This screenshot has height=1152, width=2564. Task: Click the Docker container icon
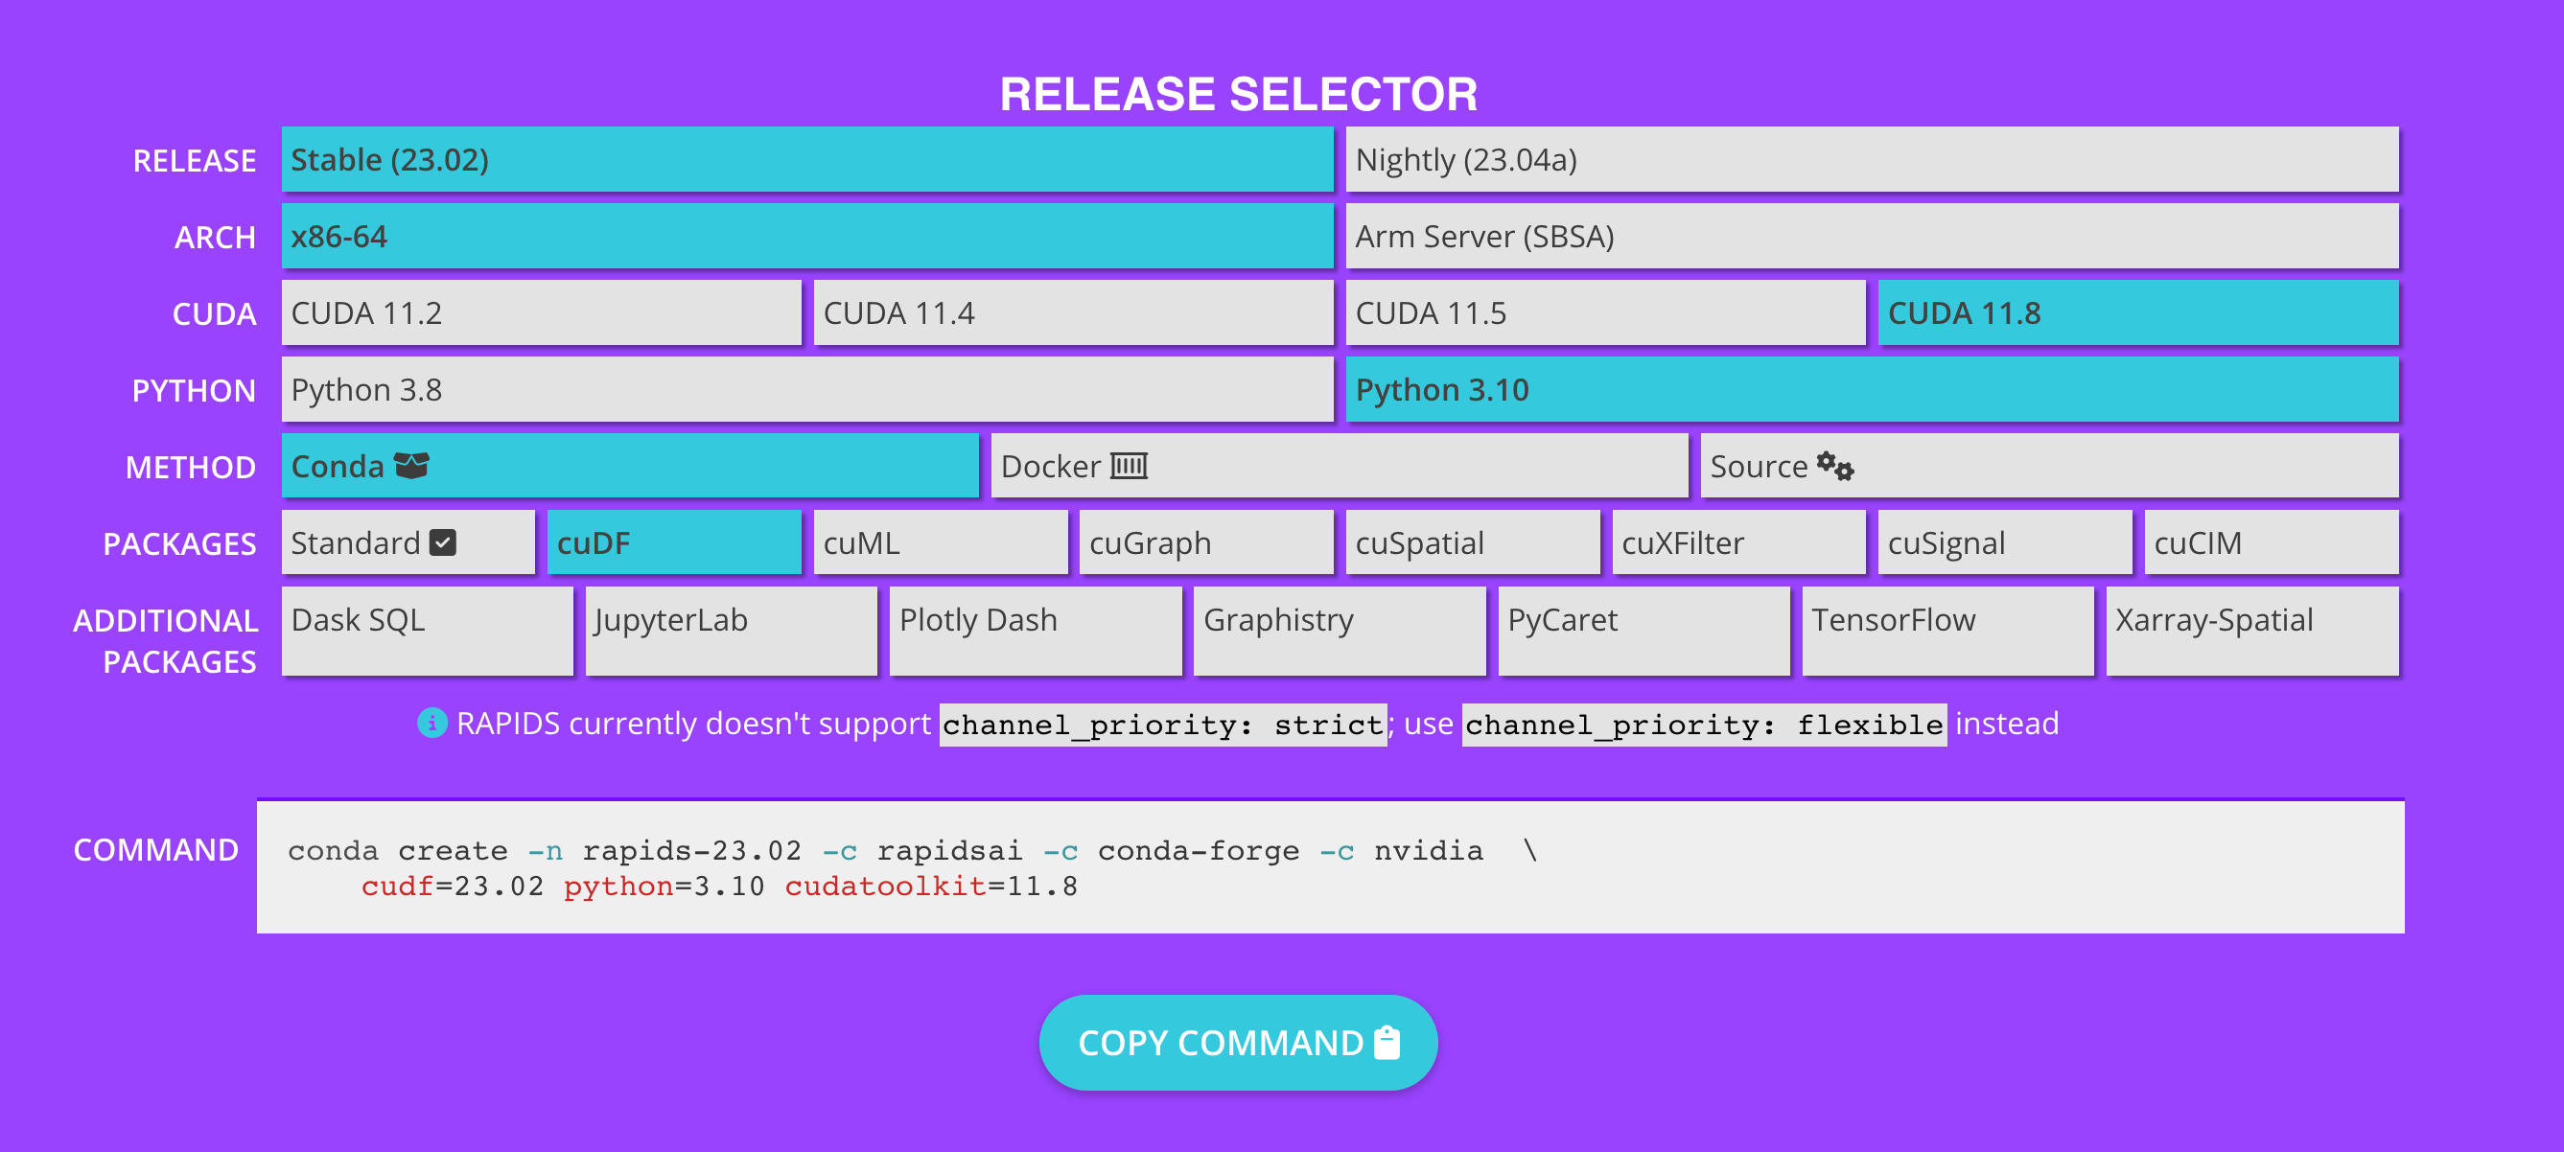tap(1129, 466)
